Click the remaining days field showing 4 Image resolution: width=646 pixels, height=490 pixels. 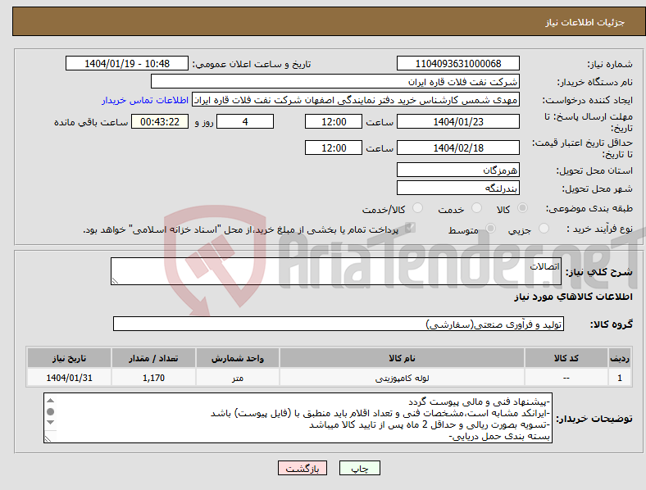tap(245, 121)
